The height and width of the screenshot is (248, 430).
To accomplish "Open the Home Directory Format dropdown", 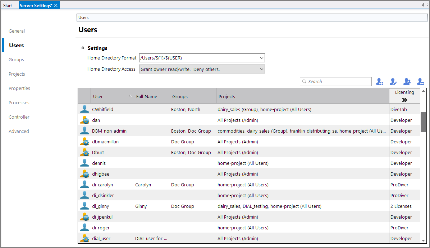I will tap(261, 58).
